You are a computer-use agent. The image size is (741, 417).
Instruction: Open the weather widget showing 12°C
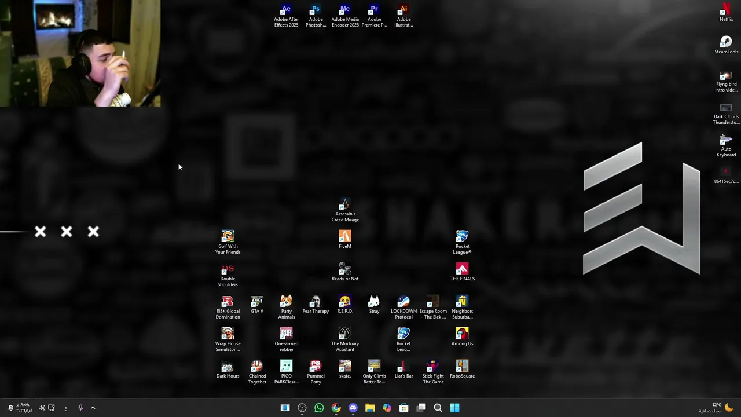[x=717, y=408]
